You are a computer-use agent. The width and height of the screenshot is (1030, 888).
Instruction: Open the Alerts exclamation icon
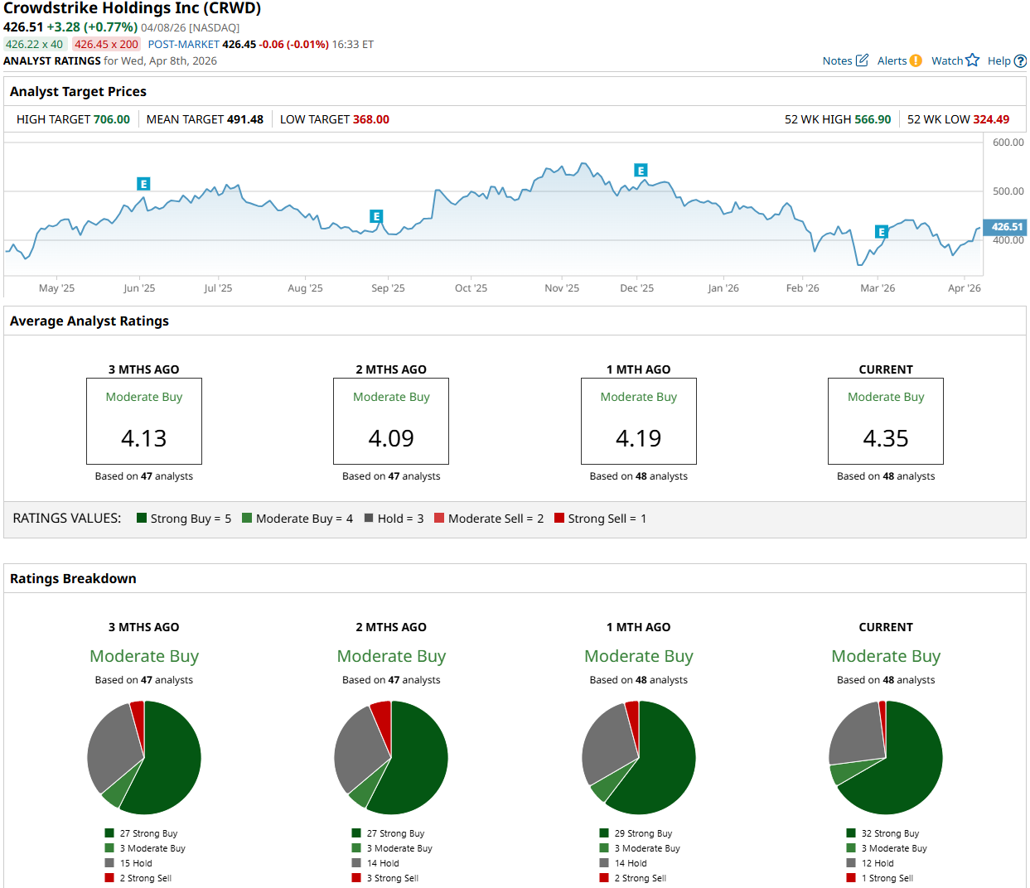tap(916, 60)
